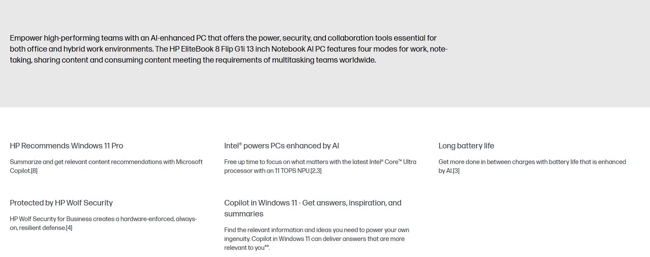Click the "HP Recommends Windows 11 Pro" heading
The height and width of the screenshot is (257, 650).
click(66, 146)
